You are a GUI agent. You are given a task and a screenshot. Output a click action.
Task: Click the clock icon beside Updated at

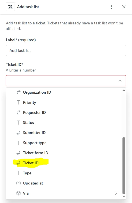tap(18, 183)
